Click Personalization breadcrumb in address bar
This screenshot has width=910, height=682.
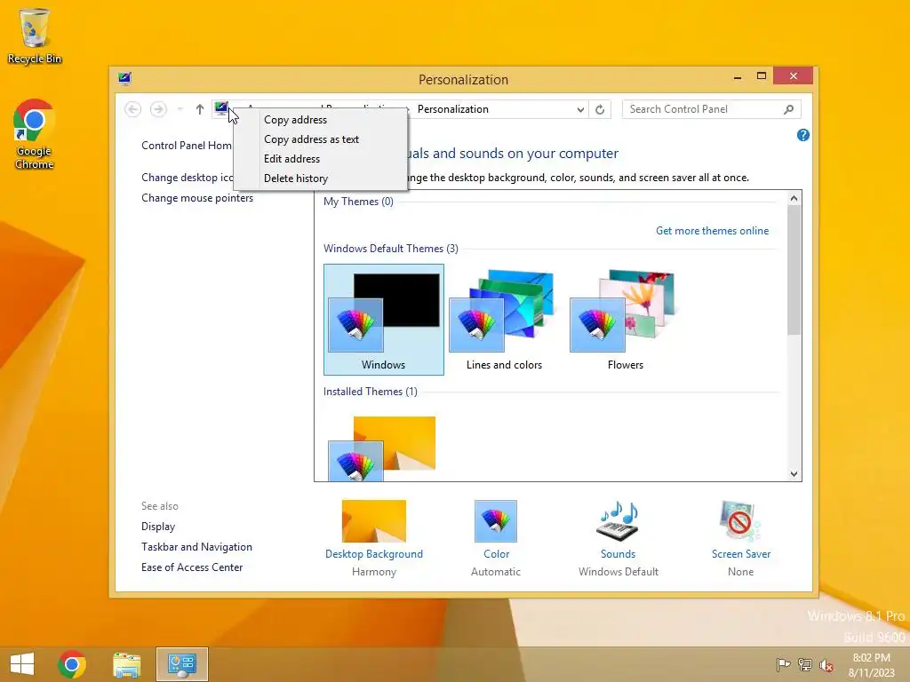pyautogui.click(x=452, y=109)
